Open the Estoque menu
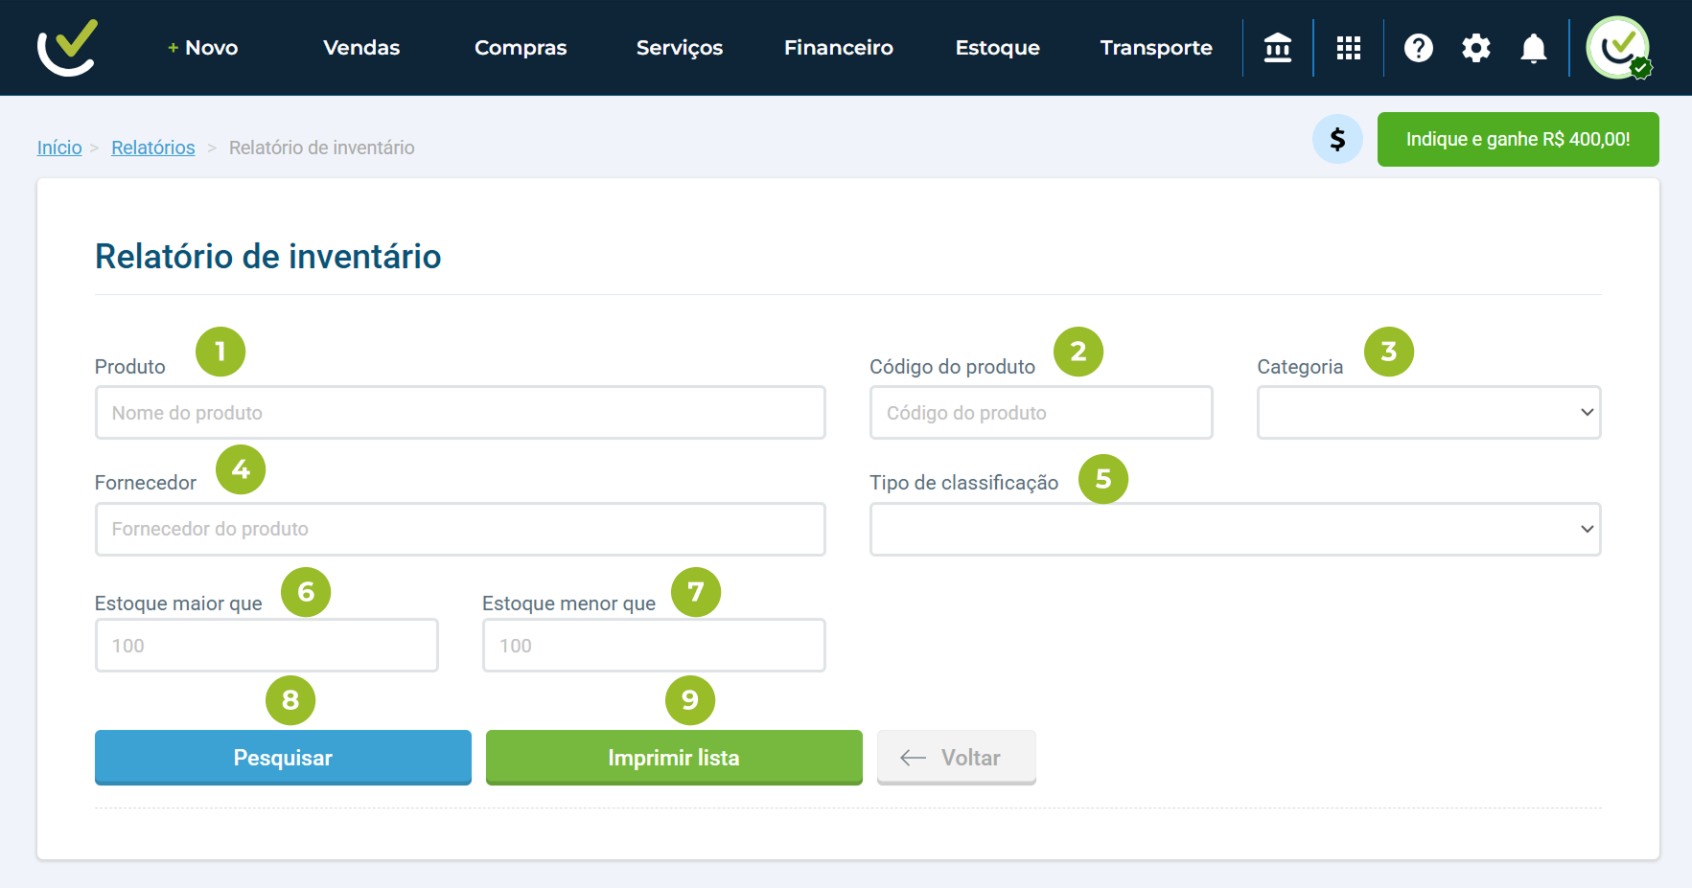The height and width of the screenshot is (888, 1692). [998, 48]
